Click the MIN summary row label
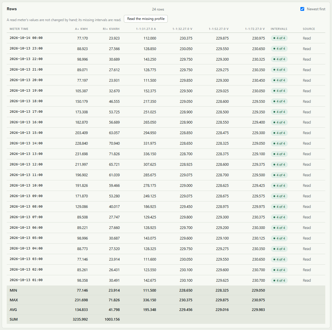Image resolution: width=332 pixels, height=330 pixels. click(13, 290)
